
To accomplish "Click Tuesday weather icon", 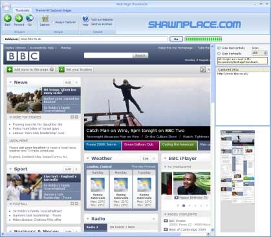I will (144, 185).
